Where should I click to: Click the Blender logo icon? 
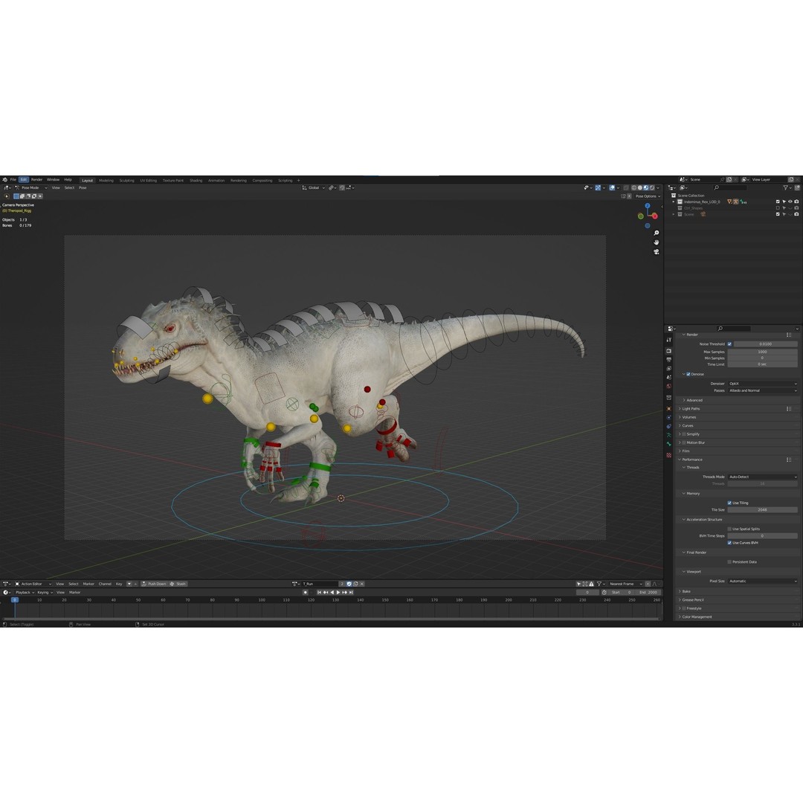point(4,180)
